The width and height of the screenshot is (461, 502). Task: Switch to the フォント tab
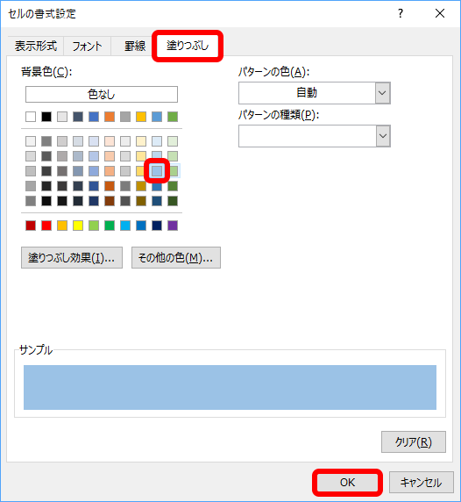pos(87,47)
